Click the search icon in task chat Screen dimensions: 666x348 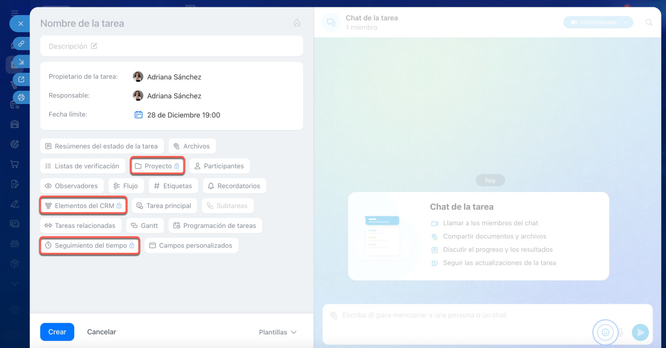(x=649, y=22)
